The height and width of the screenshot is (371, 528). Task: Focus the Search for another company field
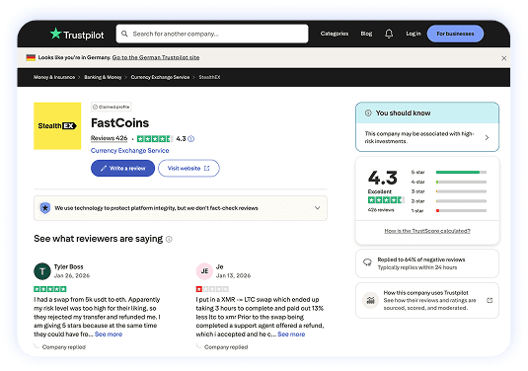[212, 34]
